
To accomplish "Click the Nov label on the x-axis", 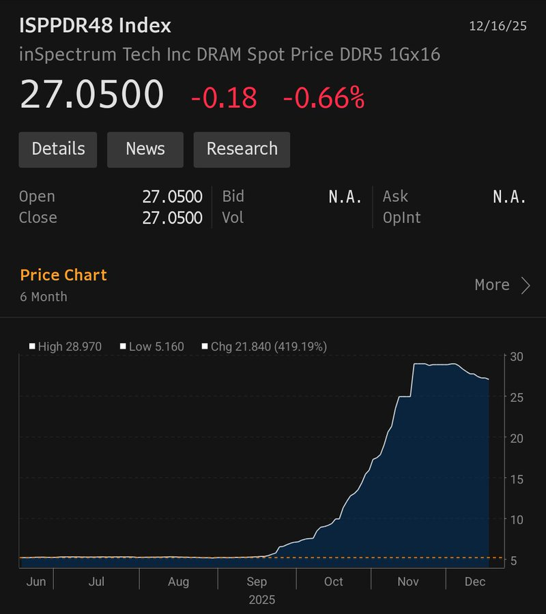I will point(408,581).
